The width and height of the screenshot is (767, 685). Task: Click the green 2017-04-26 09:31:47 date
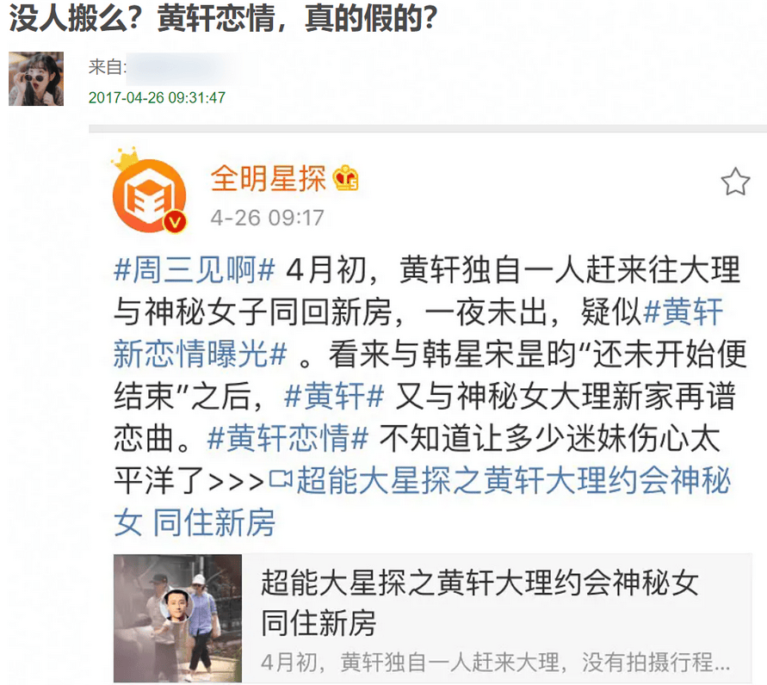(157, 97)
